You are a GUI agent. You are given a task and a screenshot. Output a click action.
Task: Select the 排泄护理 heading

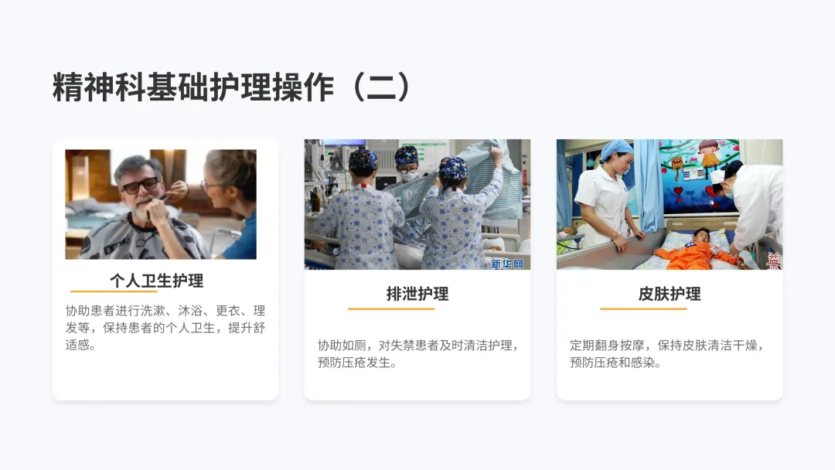point(417,294)
